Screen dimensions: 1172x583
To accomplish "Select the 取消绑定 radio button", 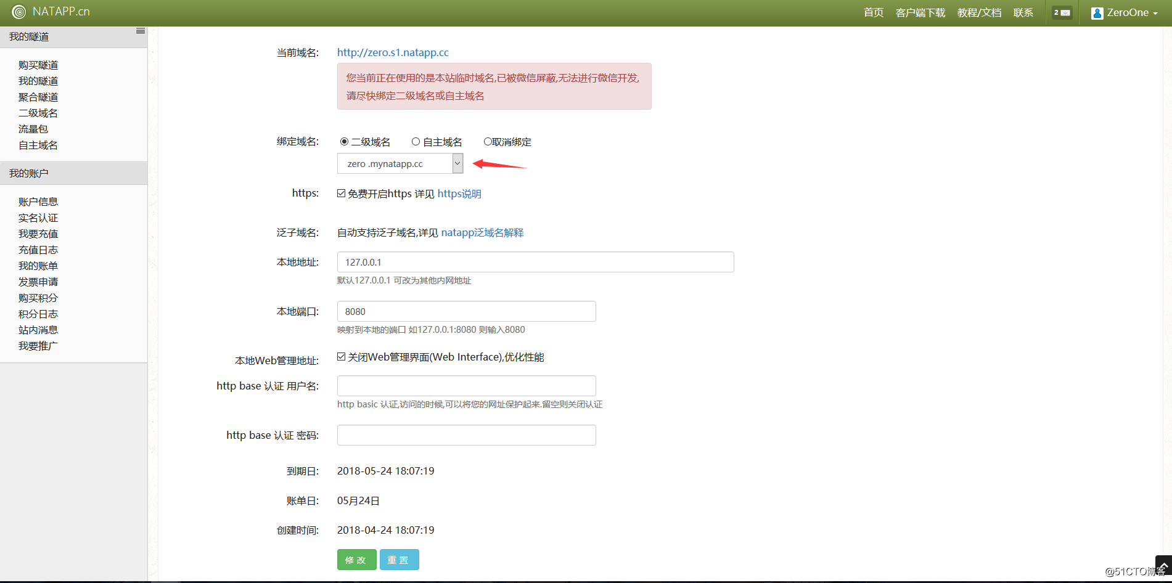I will 488,142.
